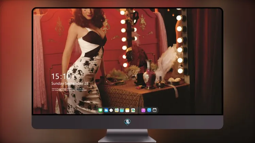
Task: Click the Sunday September 28 date text
Action: (x=70, y=83)
